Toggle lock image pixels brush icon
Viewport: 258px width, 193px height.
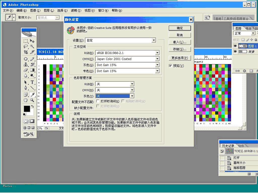(247, 40)
